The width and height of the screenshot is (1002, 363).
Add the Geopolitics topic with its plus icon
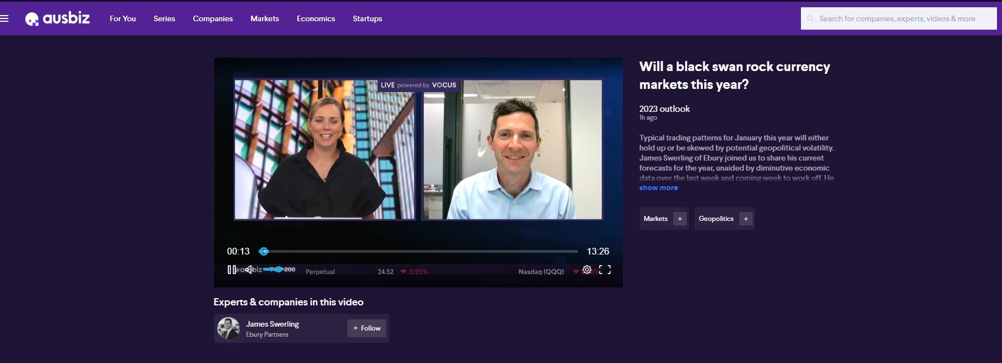click(746, 219)
